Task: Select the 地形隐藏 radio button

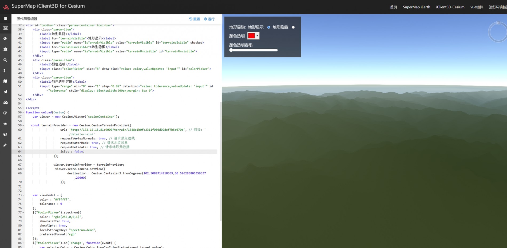Action: coord(293,27)
